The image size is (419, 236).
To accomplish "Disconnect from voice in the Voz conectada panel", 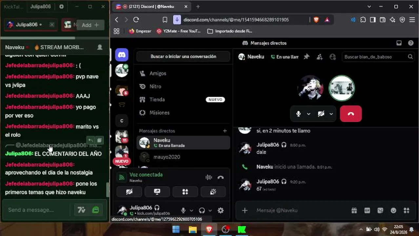I will 221,177.
